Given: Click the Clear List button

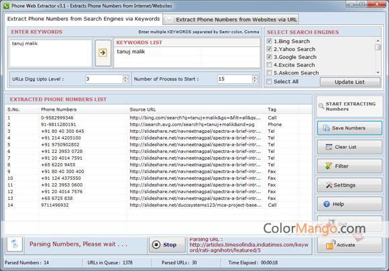Looking at the screenshot, I should coord(349,147).
